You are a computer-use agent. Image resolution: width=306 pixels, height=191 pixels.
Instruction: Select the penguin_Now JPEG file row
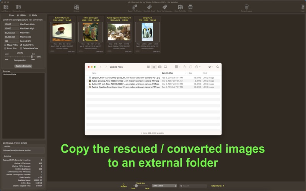153,78
